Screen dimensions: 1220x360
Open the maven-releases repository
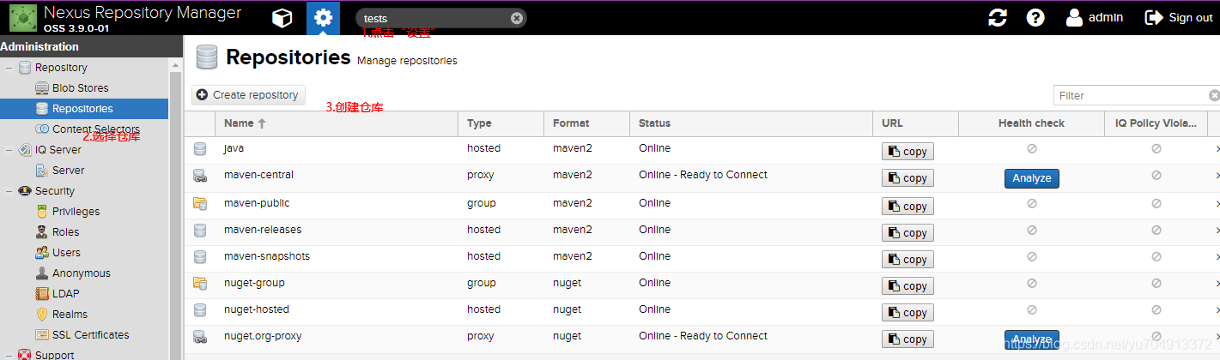704,230
